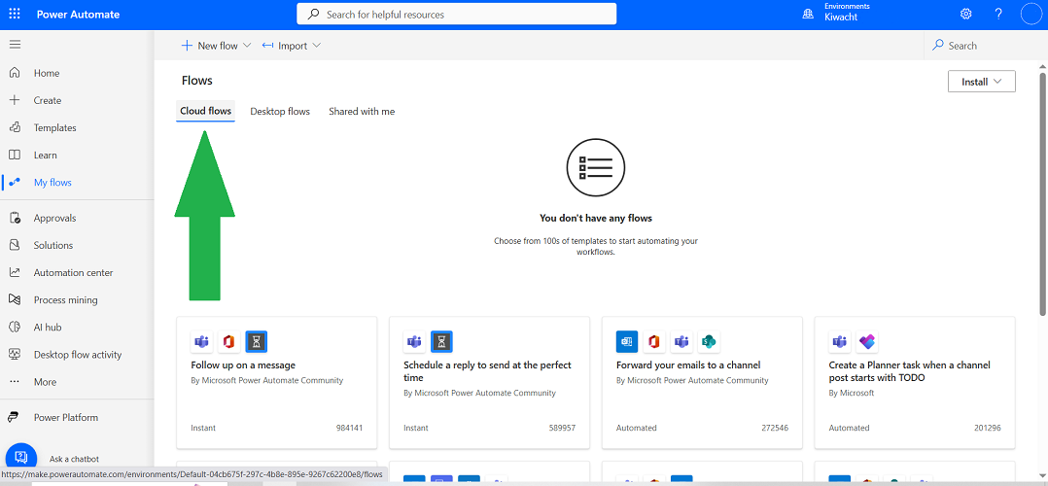Open the Install dropdown button
Screen dimensions: 1048x486
tap(981, 83)
